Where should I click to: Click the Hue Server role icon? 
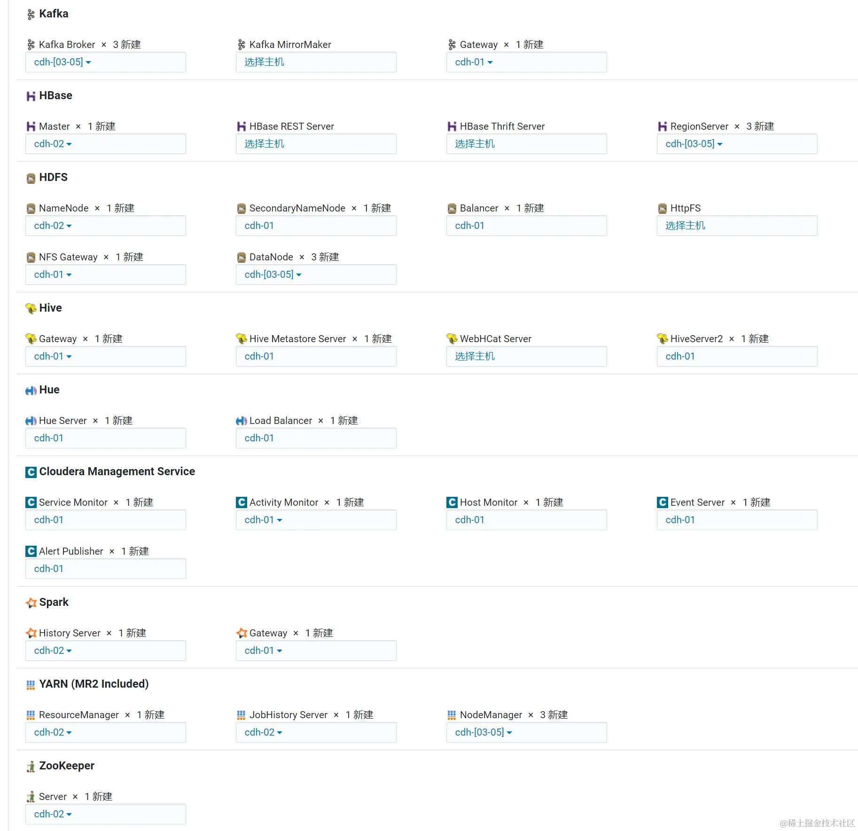[x=31, y=421]
